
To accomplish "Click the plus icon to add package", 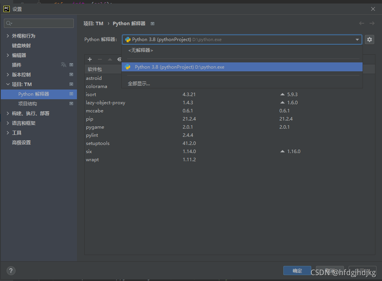I will pos(90,59).
